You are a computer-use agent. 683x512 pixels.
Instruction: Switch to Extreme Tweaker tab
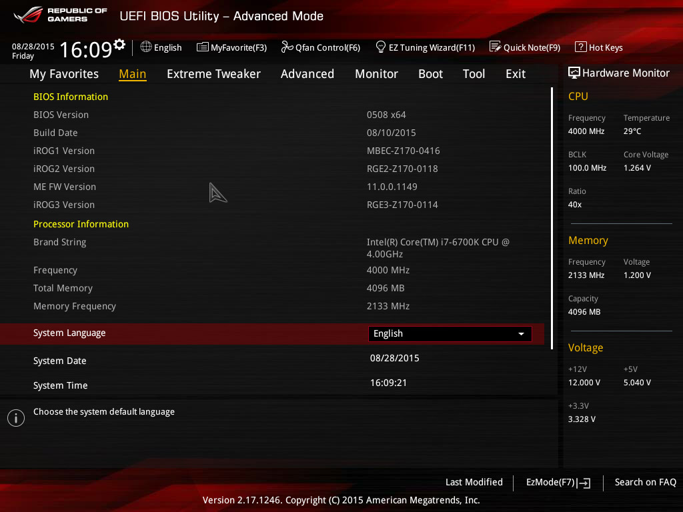pos(213,74)
